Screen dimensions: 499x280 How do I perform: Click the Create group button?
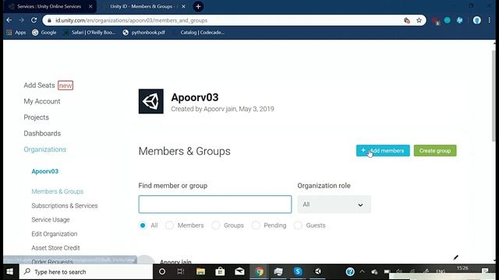point(435,151)
